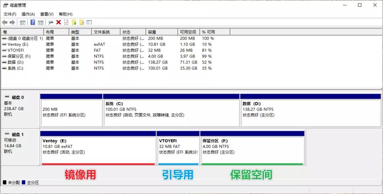Select the 数据 (D:) volume row
383x194 pixels.
coord(116,62)
